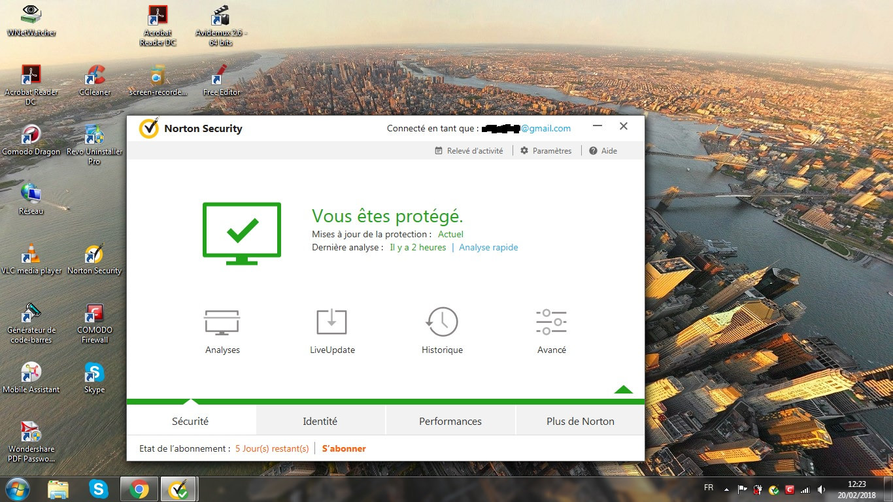Switch to the Plus de Norton tab
The height and width of the screenshot is (502, 893).
coord(581,421)
